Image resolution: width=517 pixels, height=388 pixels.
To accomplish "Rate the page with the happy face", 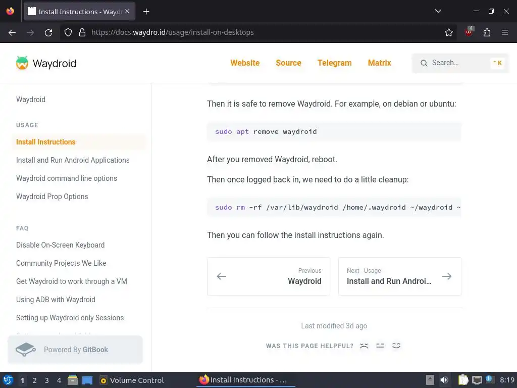I will [396, 346].
